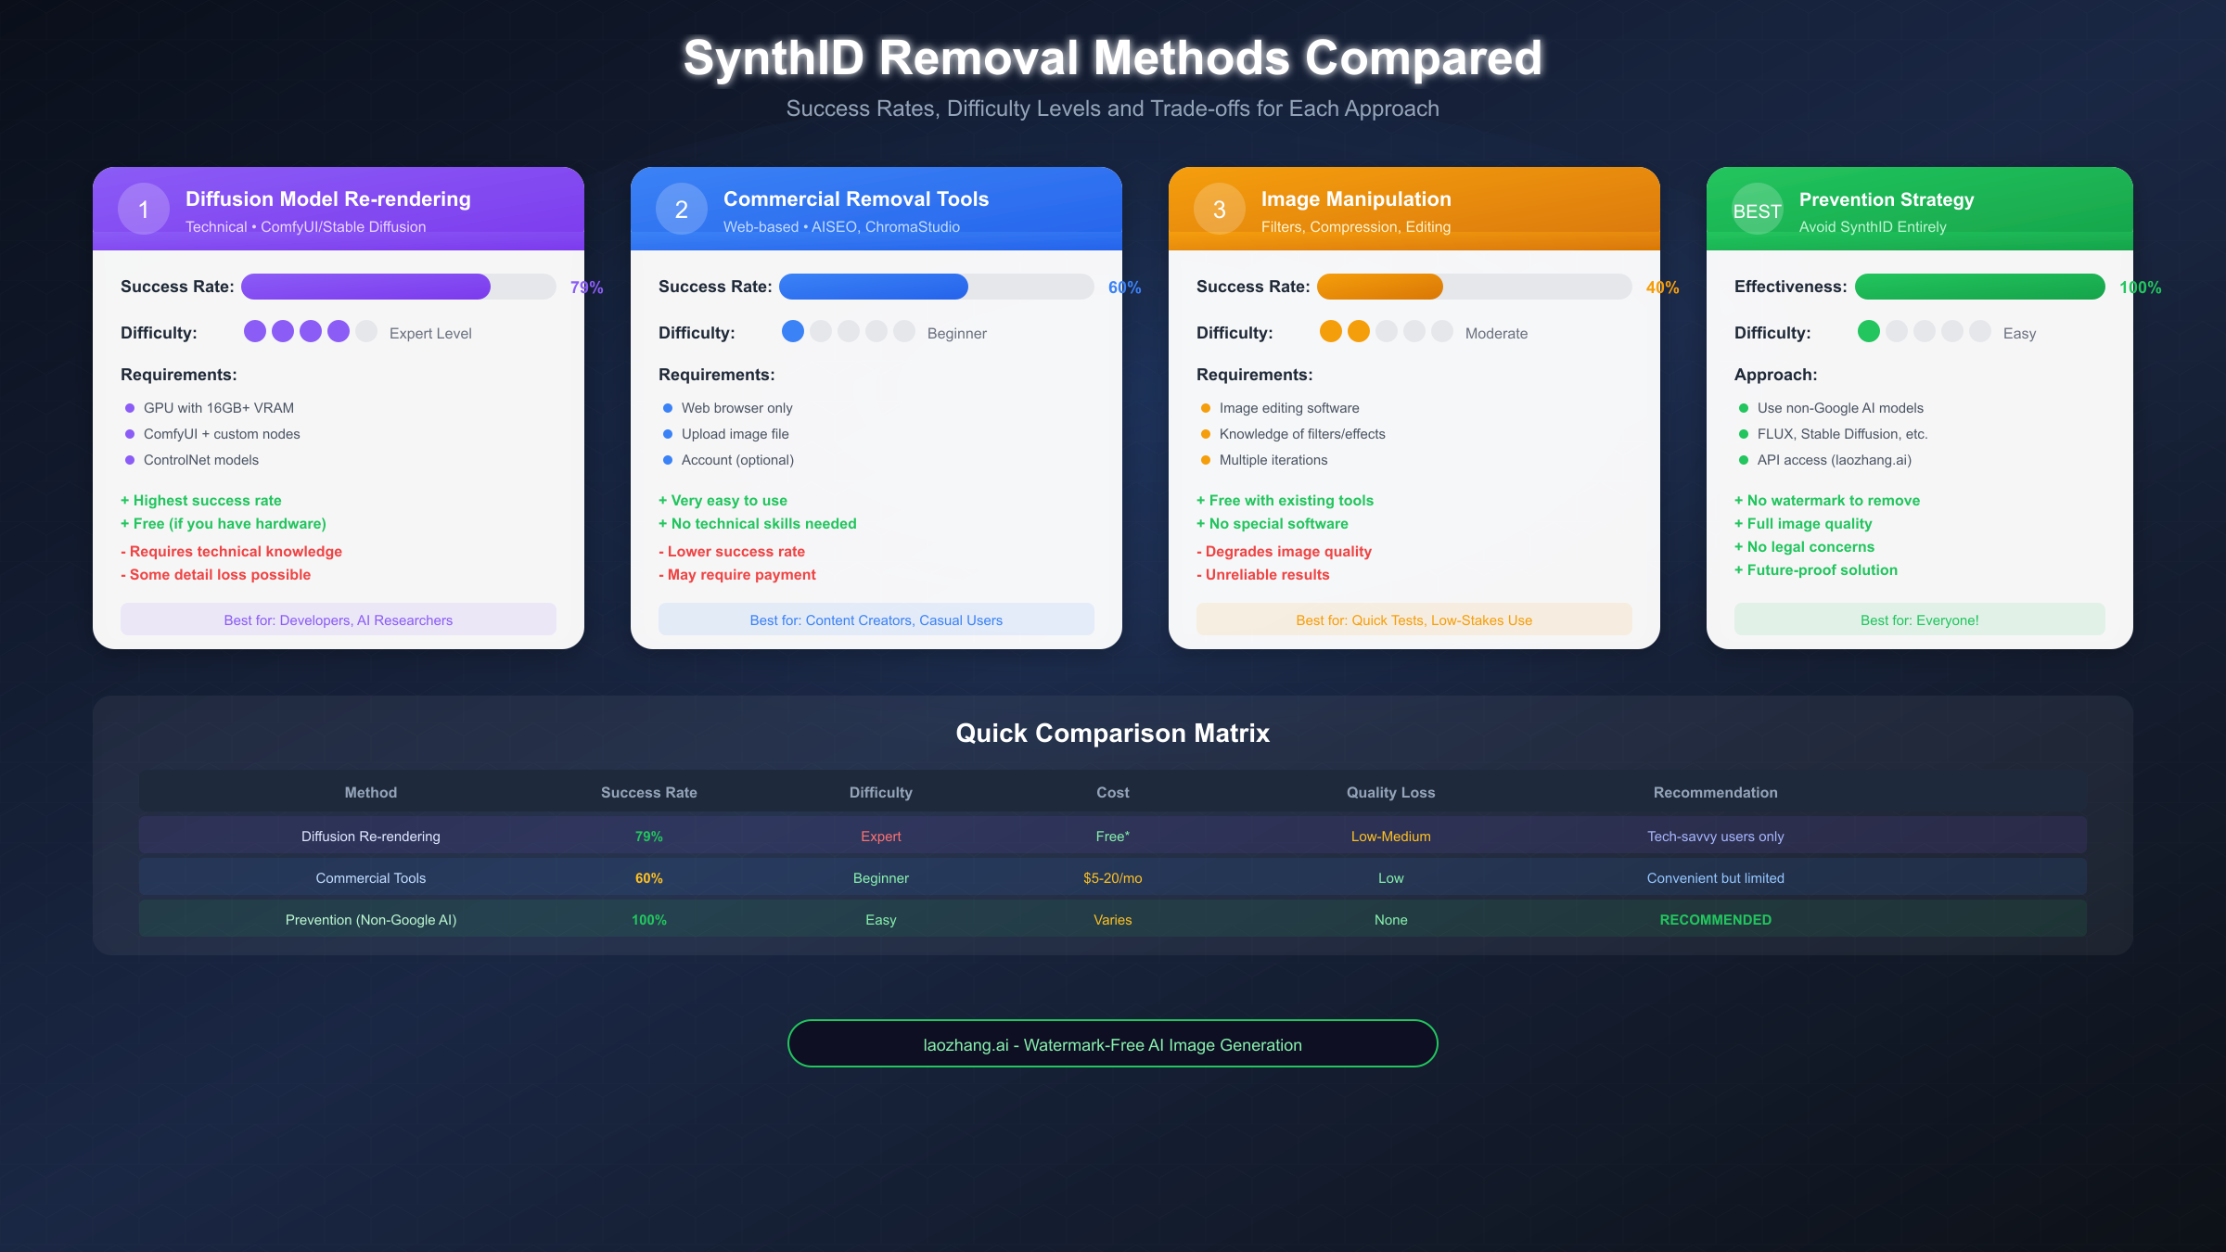The image size is (2226, 1252).
Task: Click the "3" badge on Image Manipulation card
Action: pos(1220,210)
